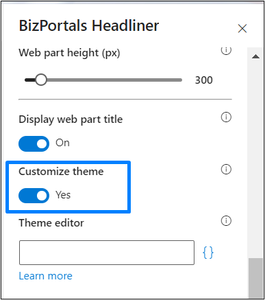Click the Theme editor label text

click(51, 223)
